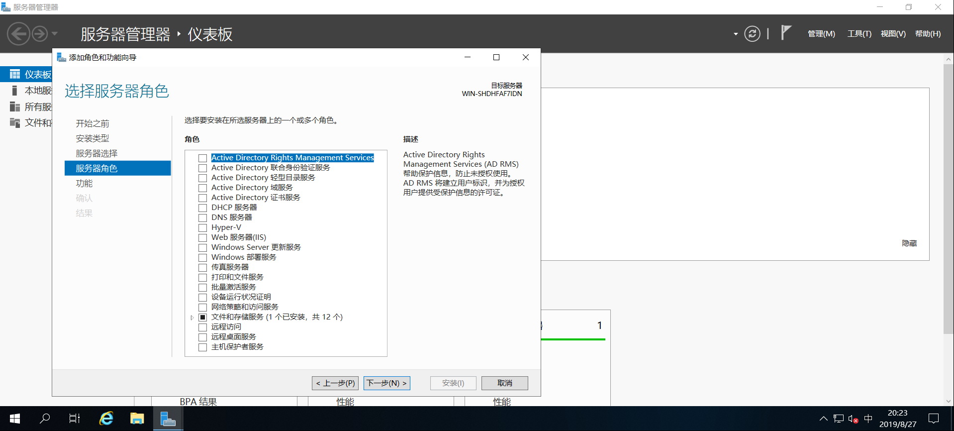Click 上一步(P) button

(x=335, y=383)
